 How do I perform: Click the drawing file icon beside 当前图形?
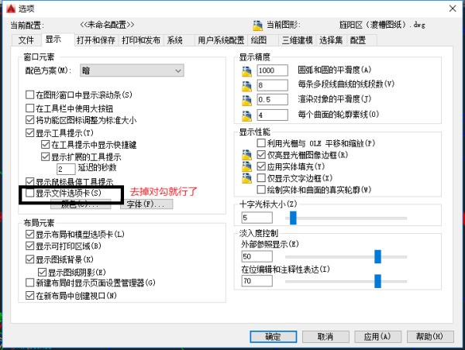(258, 26)
